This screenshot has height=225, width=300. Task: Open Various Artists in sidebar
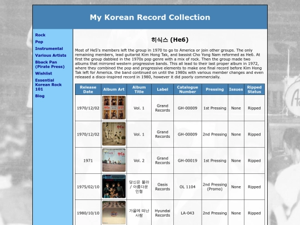click(x=51, y=56)
